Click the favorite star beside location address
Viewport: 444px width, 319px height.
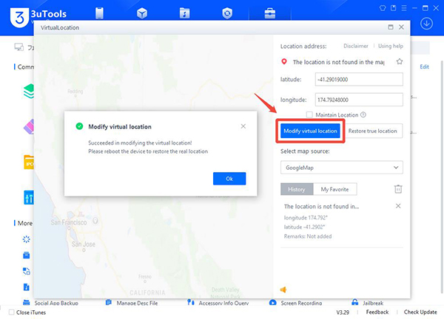[x=400, y=62]
